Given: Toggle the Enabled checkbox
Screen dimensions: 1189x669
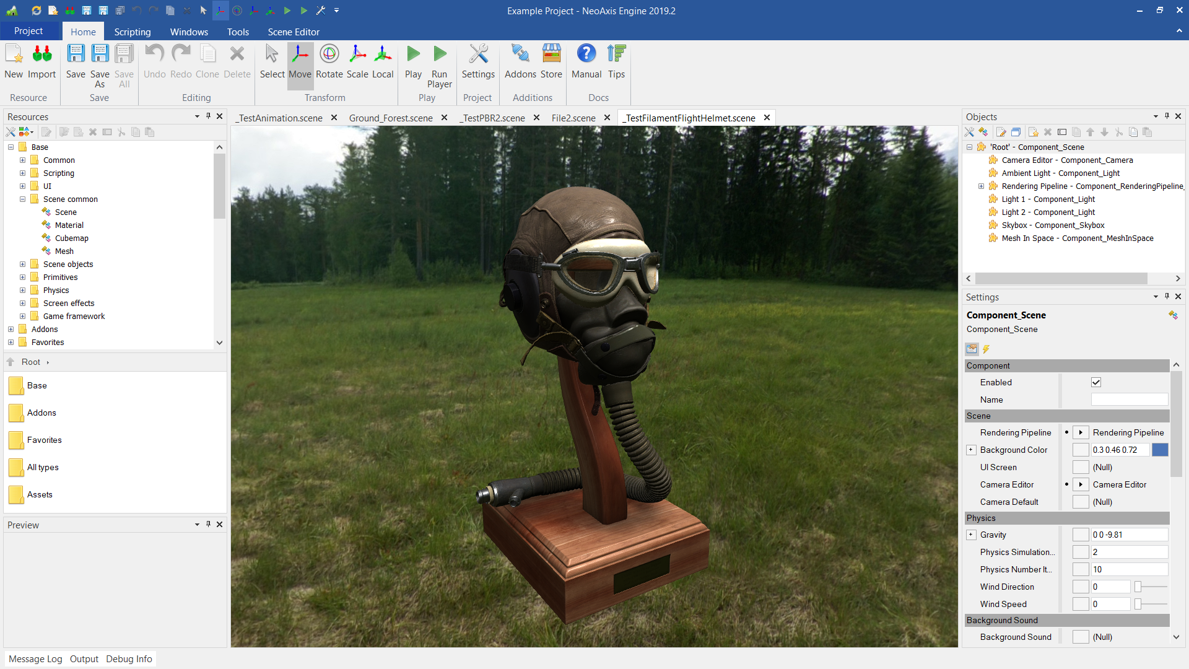Looking at the screenshot, I should coord(1096,382).
